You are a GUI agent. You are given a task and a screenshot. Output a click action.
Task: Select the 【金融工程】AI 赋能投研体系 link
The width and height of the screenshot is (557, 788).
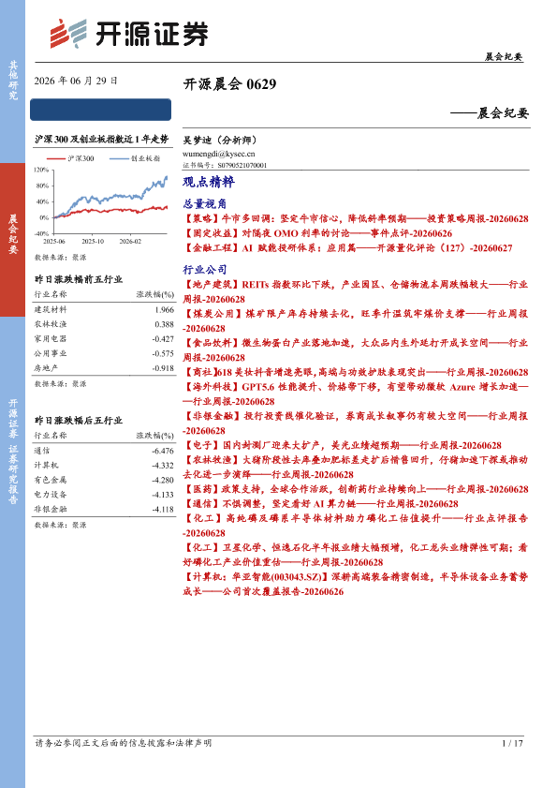pos(347,247)
